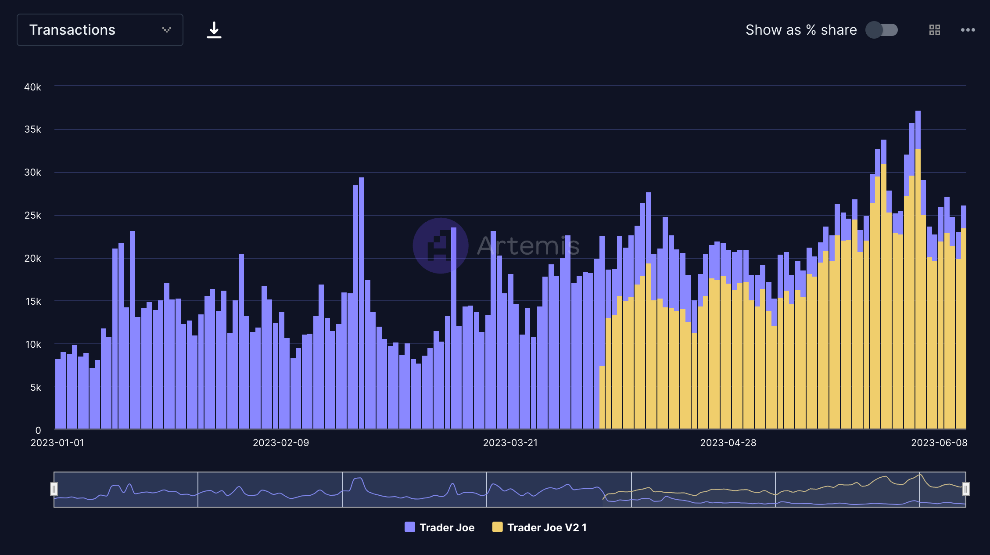
Task: Click the left range slider handle
Action: click(54, 489)
